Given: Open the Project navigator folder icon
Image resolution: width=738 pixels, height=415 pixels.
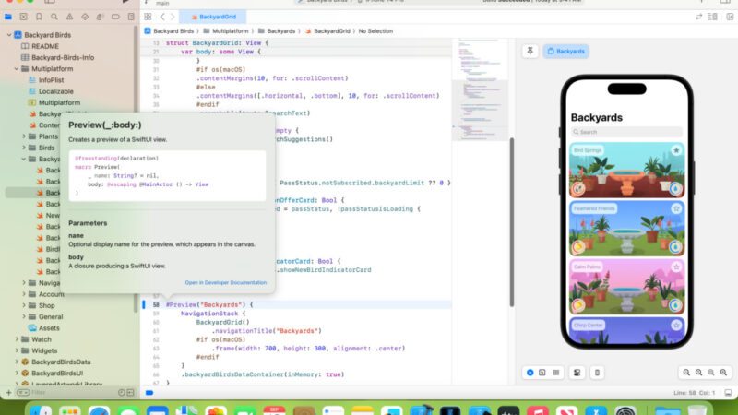Looking at the screenshot, I should point(8,17).
